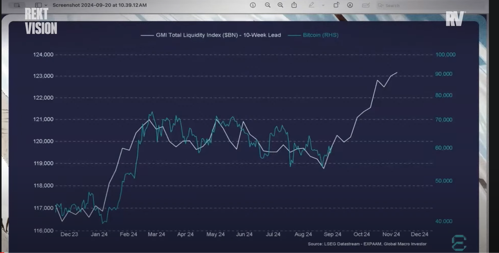Click GMI Total Liquidity Index legend label
The image size is (499, 253).
point(218,35)
